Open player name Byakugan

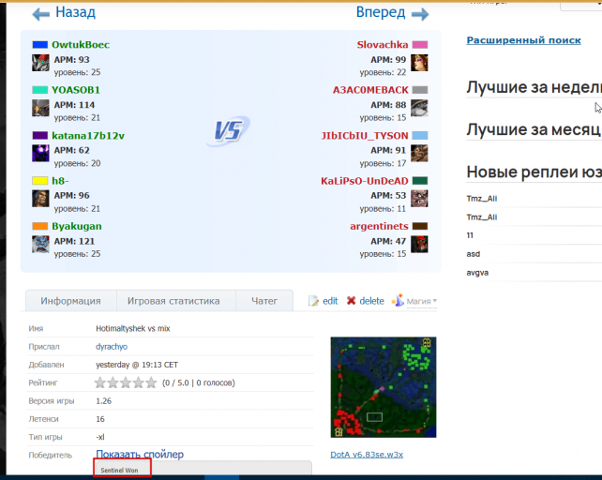point(77,226)
